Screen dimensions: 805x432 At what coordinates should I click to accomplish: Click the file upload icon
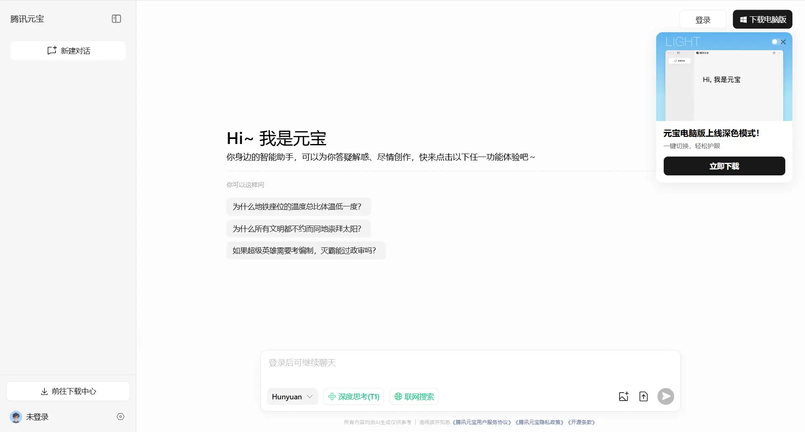click(644, 396)
